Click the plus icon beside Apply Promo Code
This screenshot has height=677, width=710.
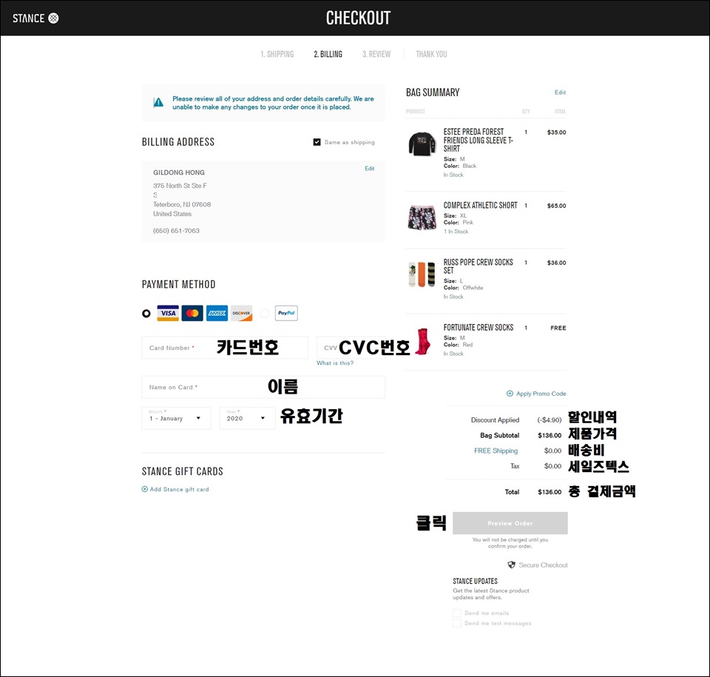tap(510, 394)
